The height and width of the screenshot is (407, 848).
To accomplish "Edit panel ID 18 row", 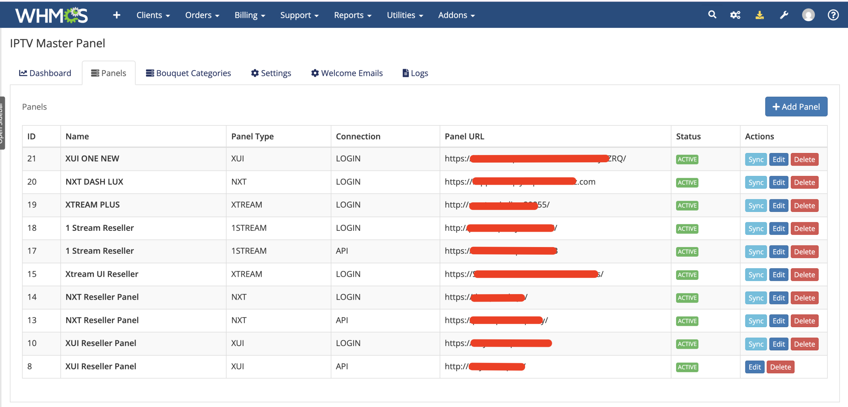I will point(778,229).
